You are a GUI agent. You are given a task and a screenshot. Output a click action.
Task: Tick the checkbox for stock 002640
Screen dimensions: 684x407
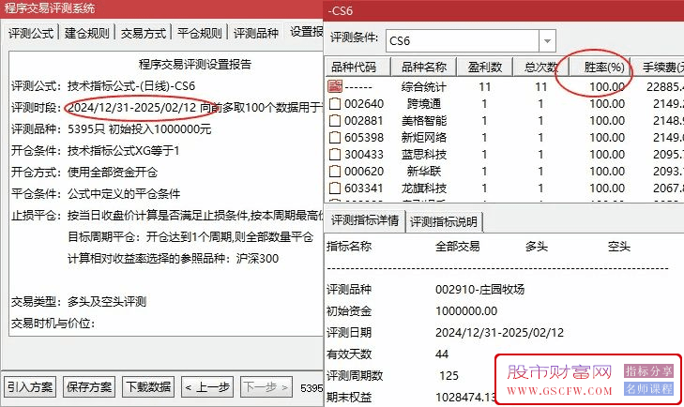[335, 104]
